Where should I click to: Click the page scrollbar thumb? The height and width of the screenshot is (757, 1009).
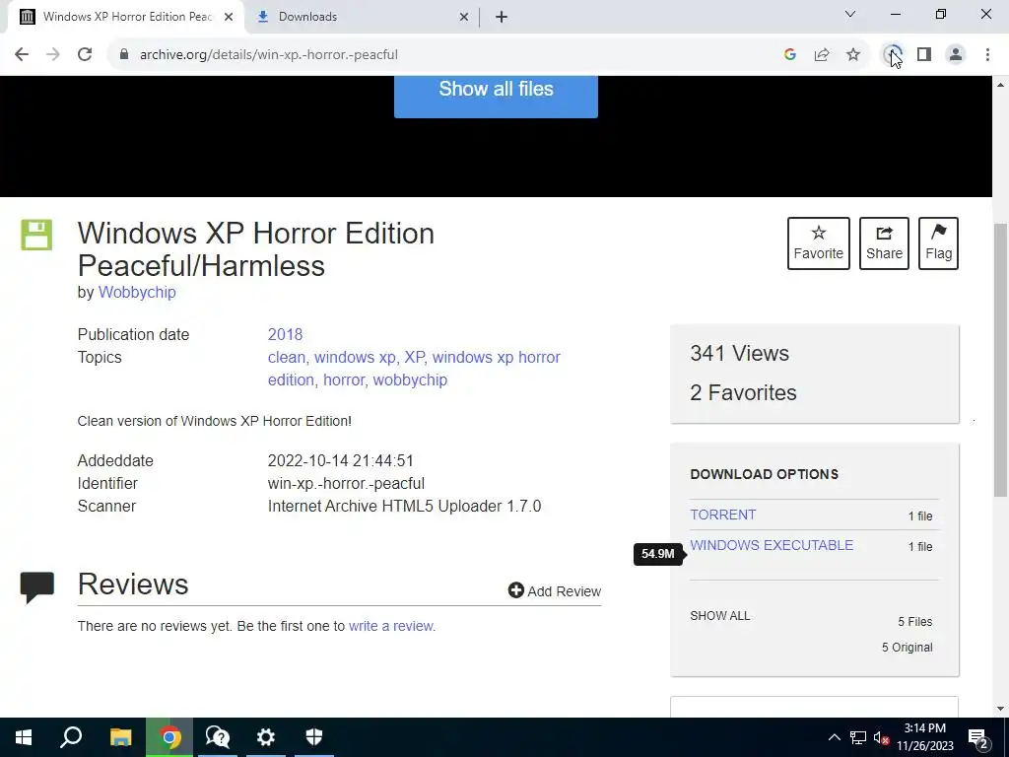[x=1000, y=361]
